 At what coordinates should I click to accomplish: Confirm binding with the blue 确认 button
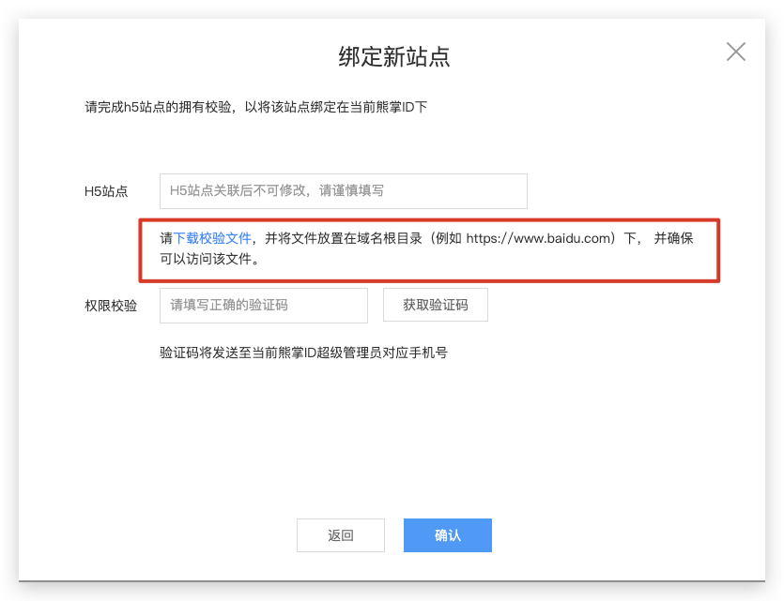click(x=447, y=535)
